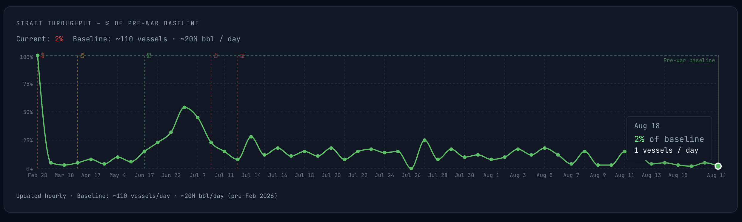This screenshot has width=742, height=222.
Task: Click header text 'Baseline: ~110 vessels · ~20M bbl / day'
Action: tap(157, 39)
